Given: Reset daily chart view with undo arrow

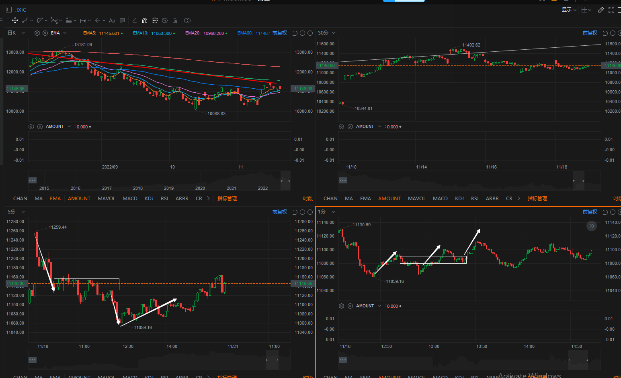Looking at the screenshot, I should tap(295, 33).
